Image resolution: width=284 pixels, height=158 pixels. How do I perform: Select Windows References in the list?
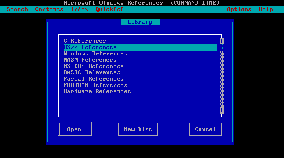pos(140,53)
